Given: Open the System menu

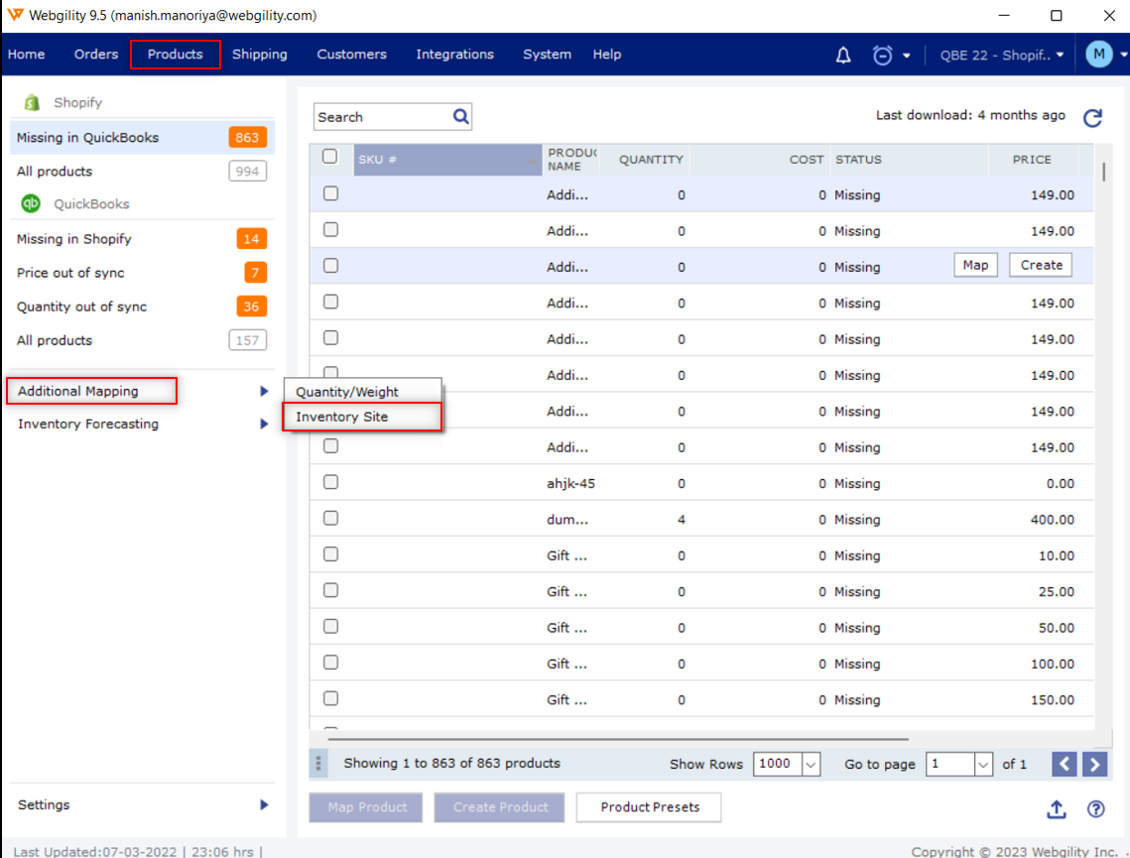Looking at the screenshot, I should [x=547, y=54].
